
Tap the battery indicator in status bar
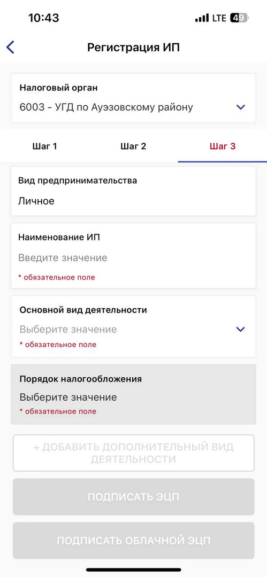(x=240, y=18)
